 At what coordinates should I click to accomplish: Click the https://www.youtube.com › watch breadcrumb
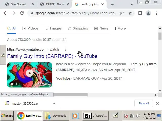[33, 49]
